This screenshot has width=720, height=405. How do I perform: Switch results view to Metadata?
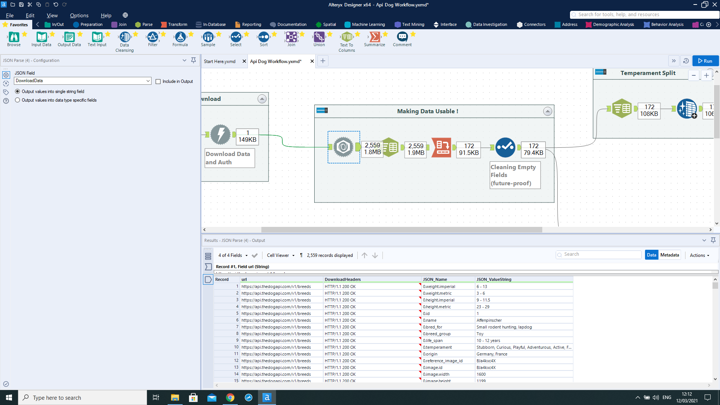[x=669, y=255]
